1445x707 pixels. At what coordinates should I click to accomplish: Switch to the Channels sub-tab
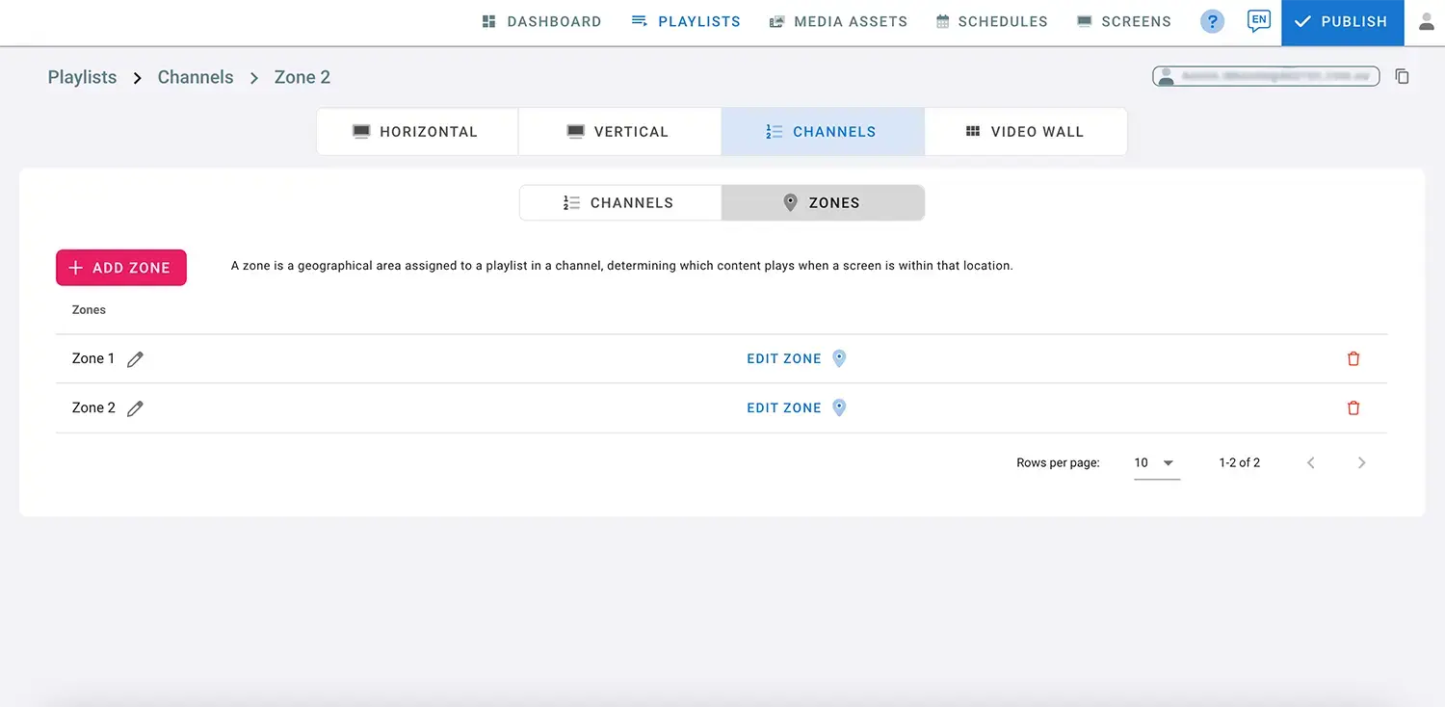pos(619,203)
